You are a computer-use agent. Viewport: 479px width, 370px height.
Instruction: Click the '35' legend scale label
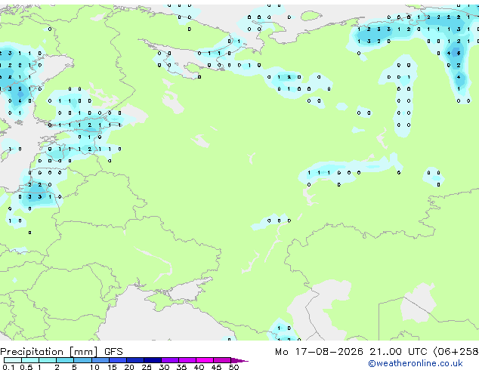181,367
